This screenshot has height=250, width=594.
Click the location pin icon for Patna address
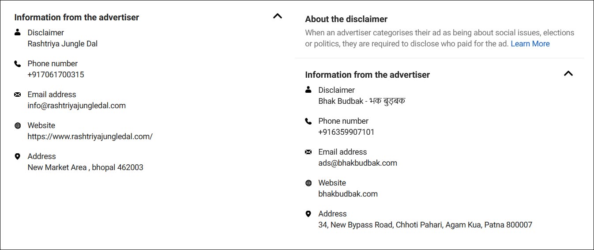pos(308,214)
